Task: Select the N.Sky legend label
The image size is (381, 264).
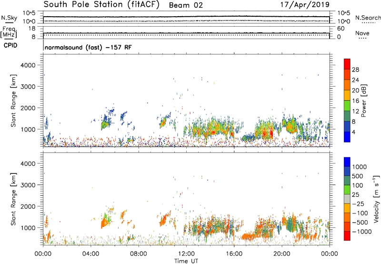Action: (9, 18)
